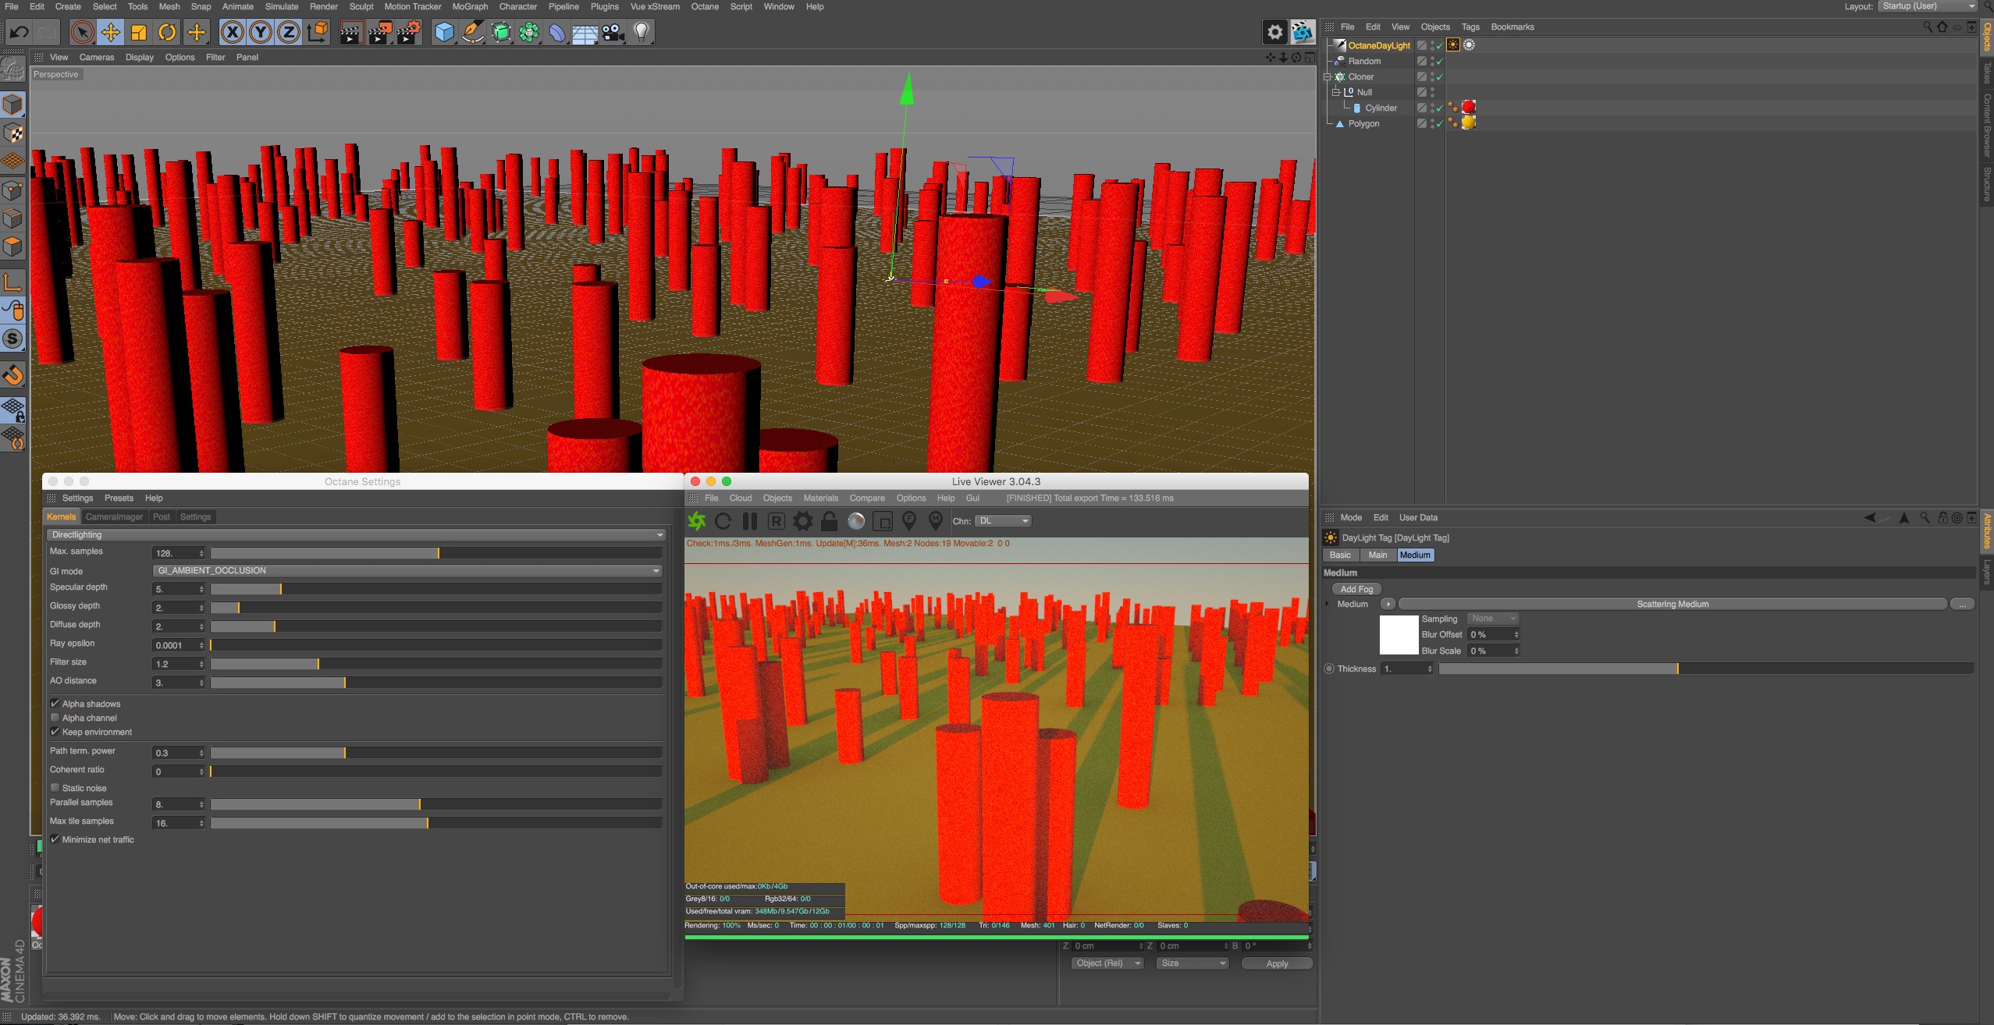Viewport: 1994px width, 1025px height.
Task: Enable the Alpha channel checkbox
Action: pos(55,718)
